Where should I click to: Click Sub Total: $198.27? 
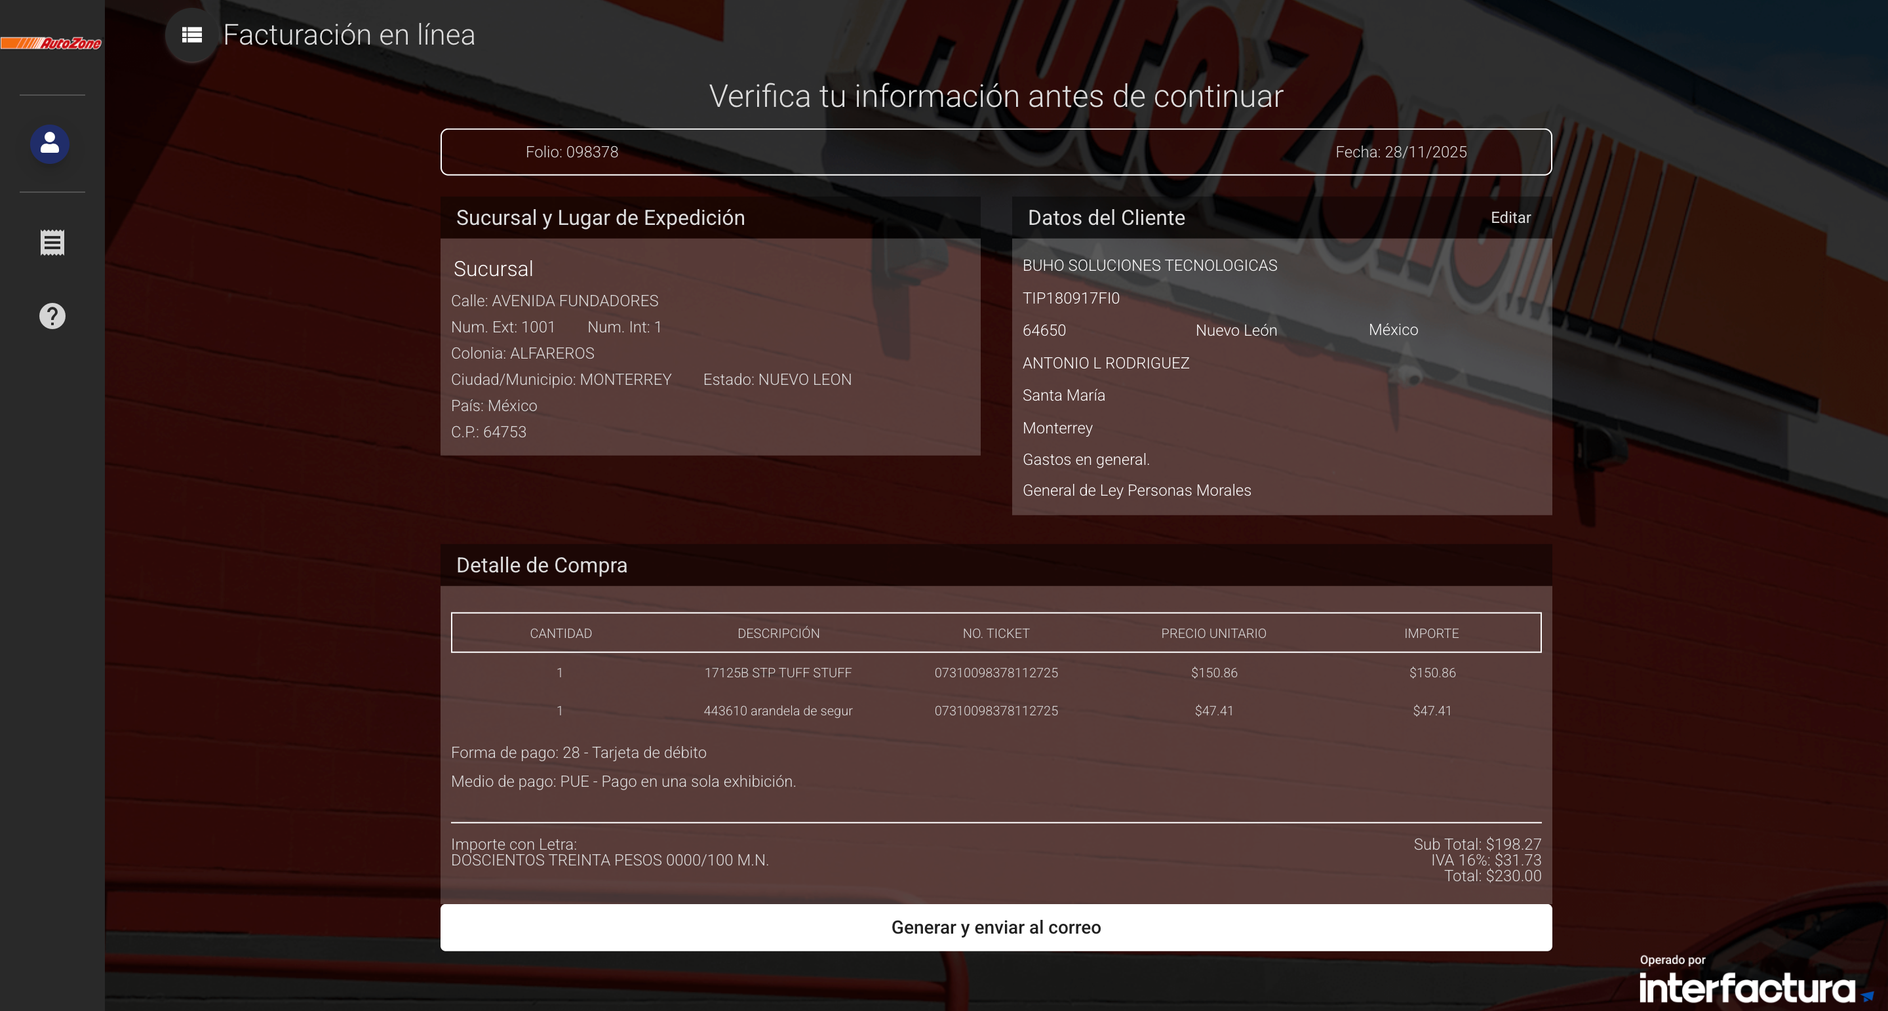1477,844
